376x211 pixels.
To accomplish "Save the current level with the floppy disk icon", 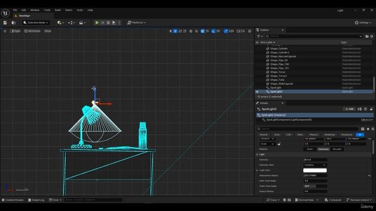I will [x=5, y=22].
